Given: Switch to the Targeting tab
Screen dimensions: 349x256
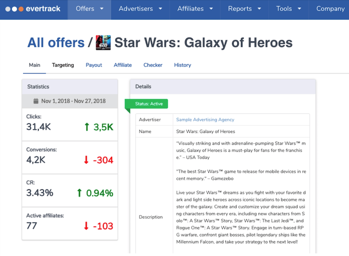Looking at the screenshot, I should 63,65.
